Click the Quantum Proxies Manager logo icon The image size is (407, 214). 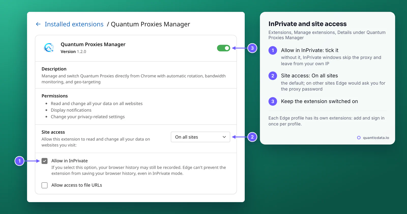pyautogui.click(x=49, y=47)
